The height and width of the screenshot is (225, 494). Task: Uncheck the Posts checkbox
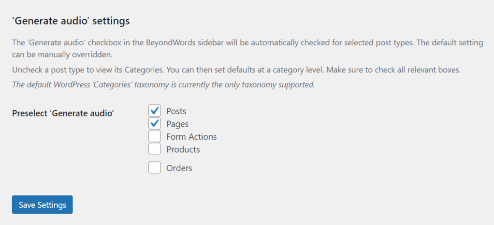[155, 111]
